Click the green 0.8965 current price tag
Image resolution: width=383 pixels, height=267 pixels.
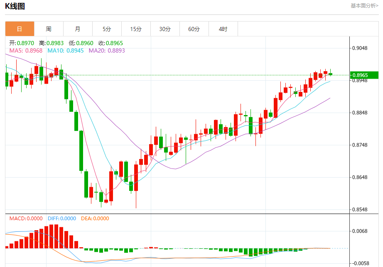tap(364, 75)
